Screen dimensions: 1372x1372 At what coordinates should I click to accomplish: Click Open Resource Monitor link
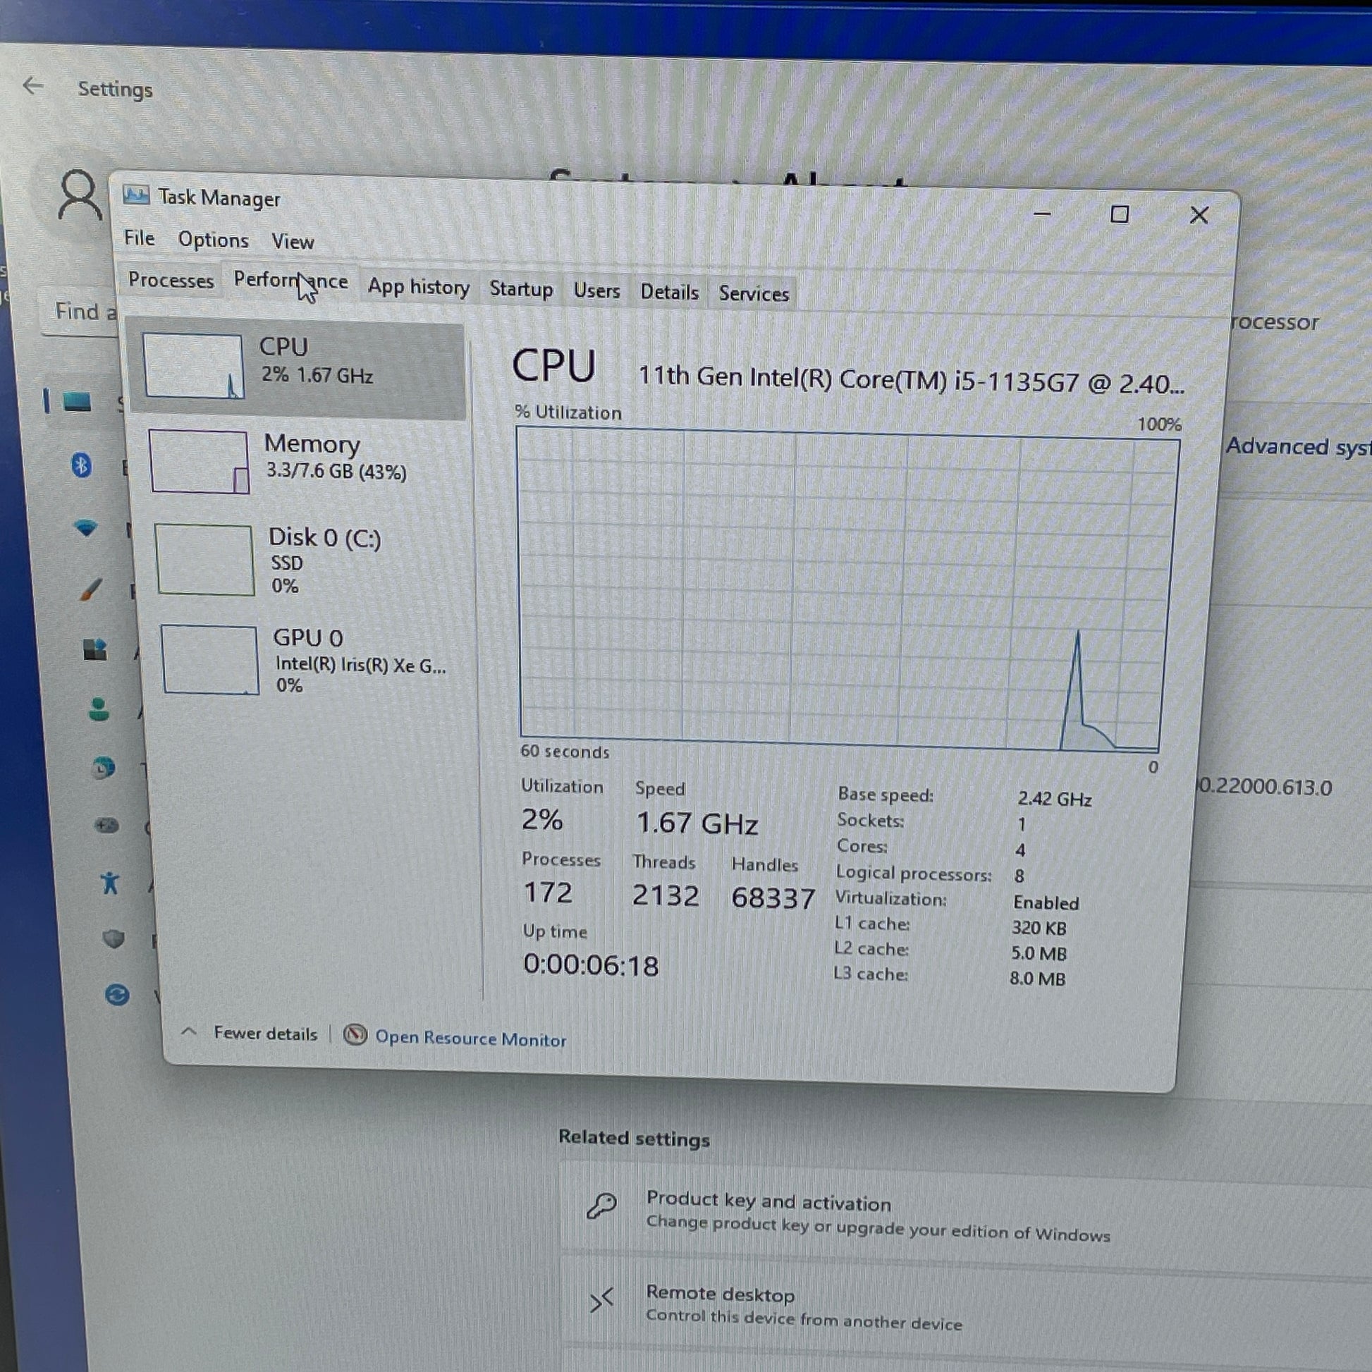coord(470,1039)
